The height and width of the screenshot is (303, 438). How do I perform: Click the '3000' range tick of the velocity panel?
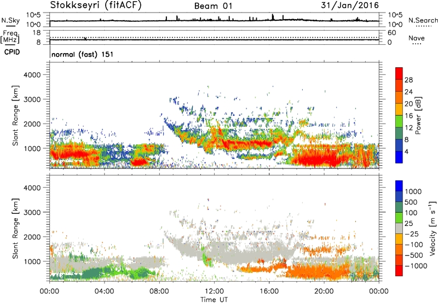(32, 212)
